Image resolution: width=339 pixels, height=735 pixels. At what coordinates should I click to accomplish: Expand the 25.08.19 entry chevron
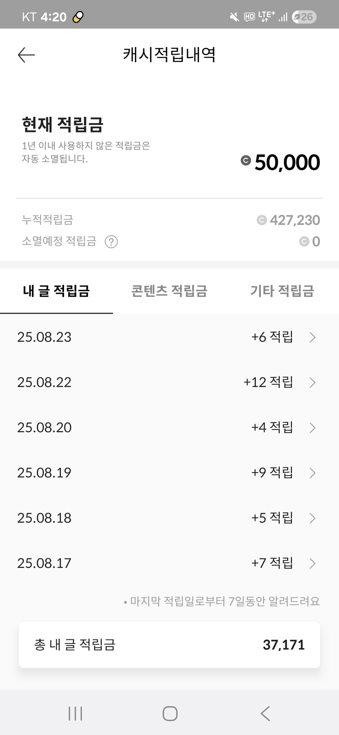pos(312,473)
